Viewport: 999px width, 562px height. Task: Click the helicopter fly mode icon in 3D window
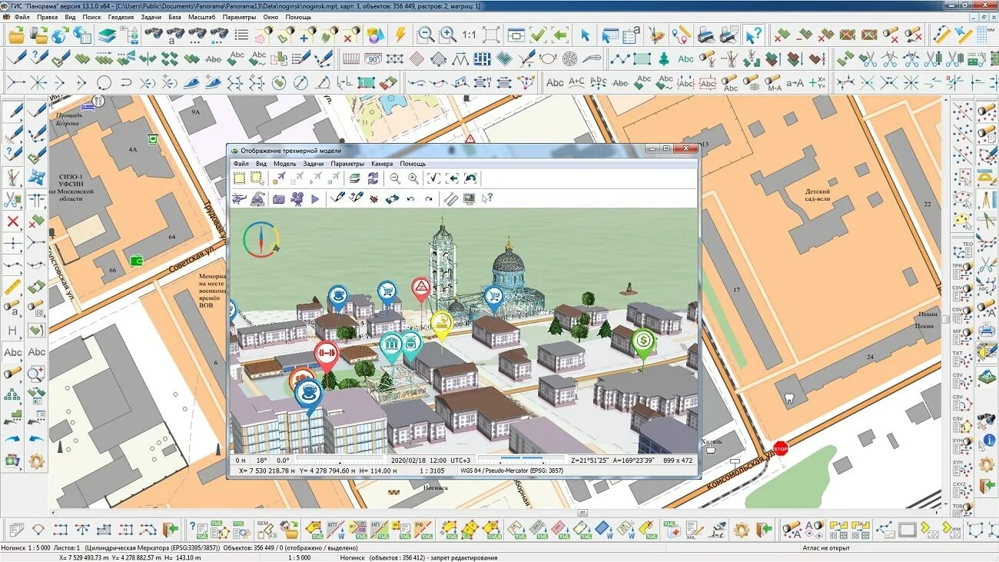239,198
